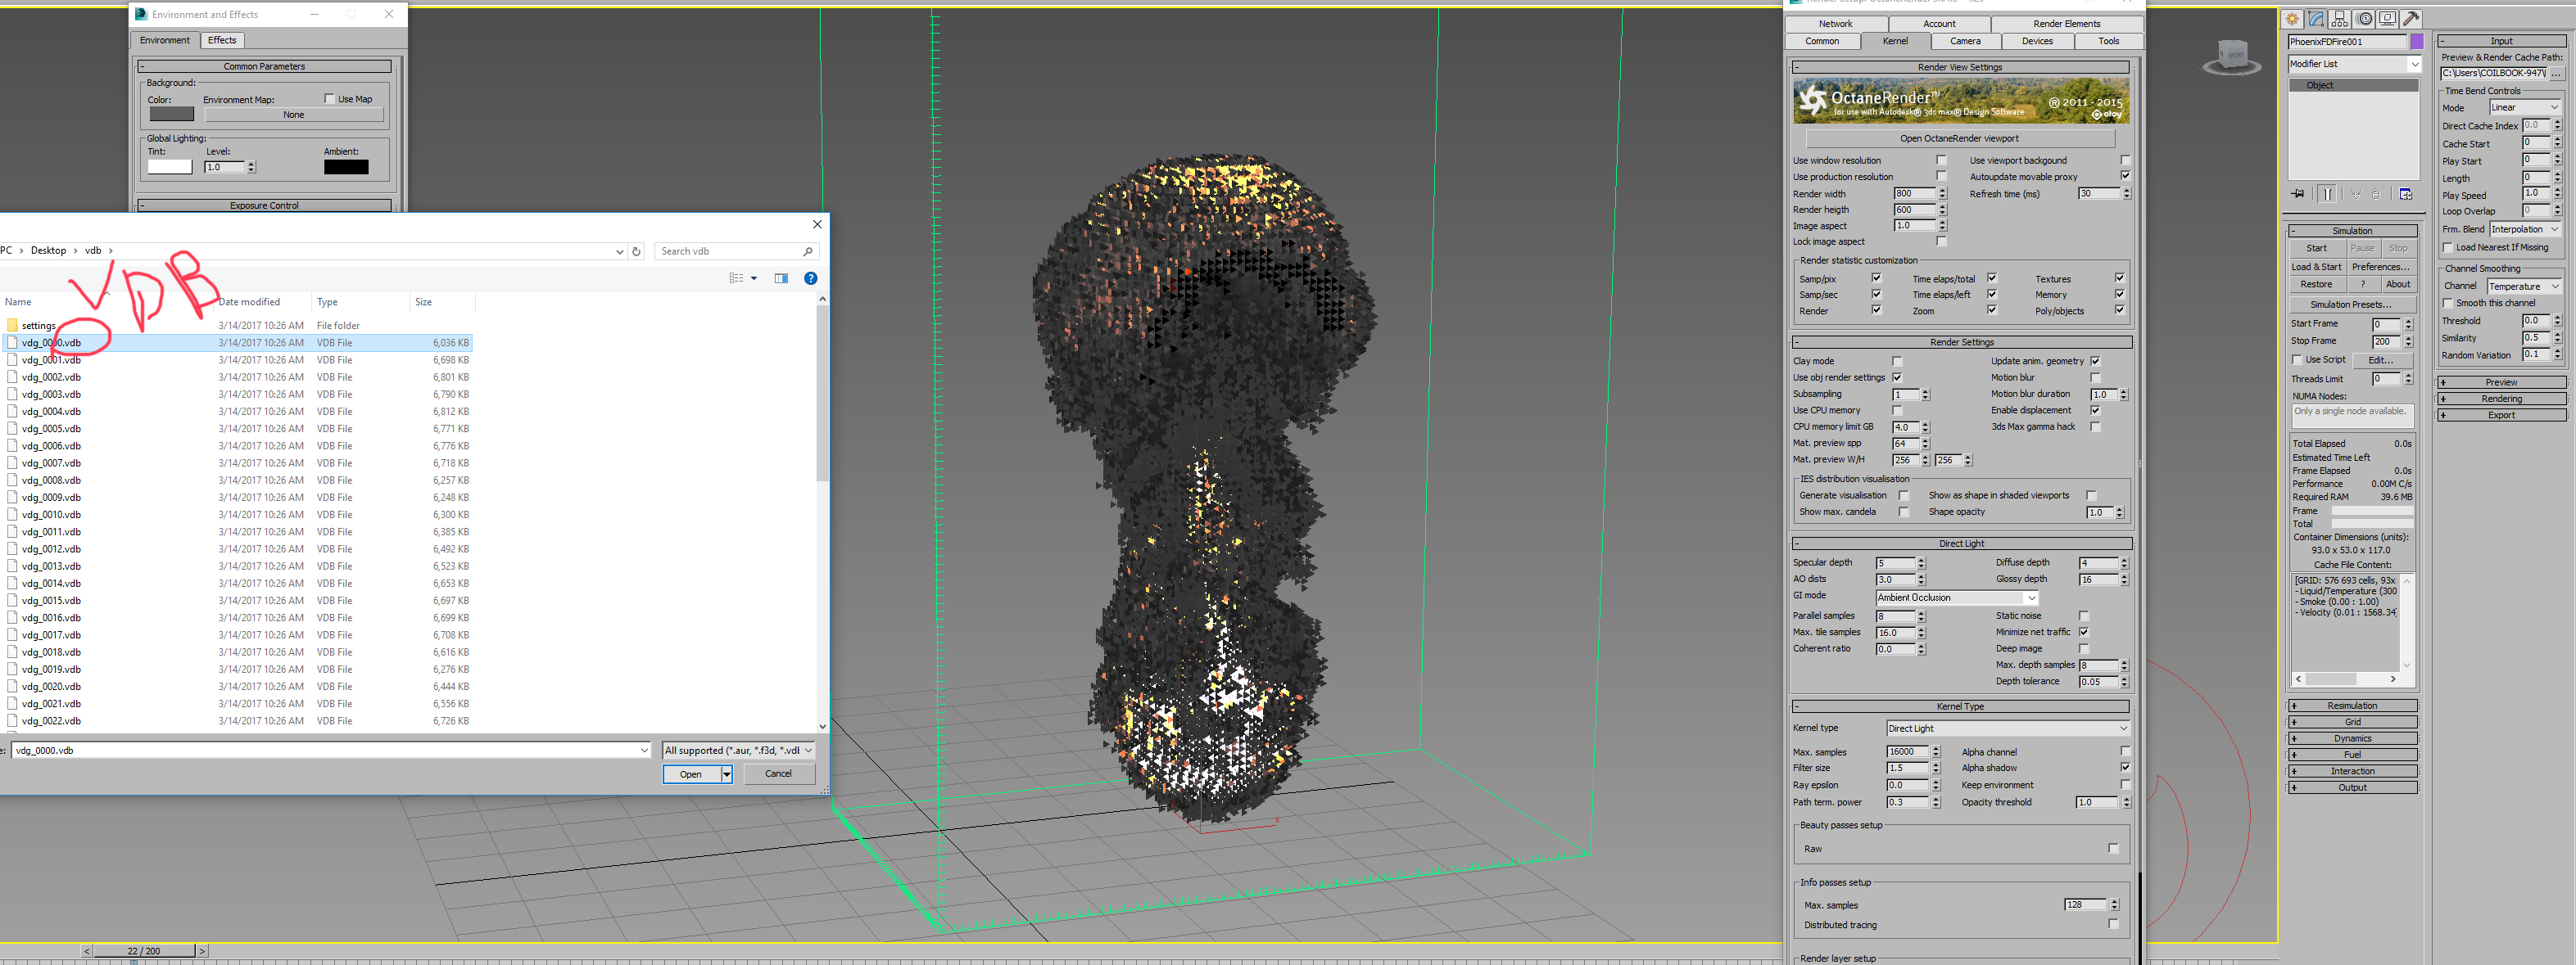Click the configure modifier sets icon
The image size is (2576, 965).
click(x=2405, y=194)
